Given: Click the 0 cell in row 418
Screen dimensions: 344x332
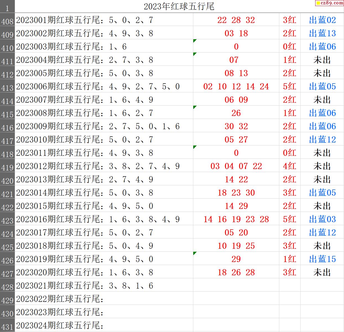Looking at the screenshot, I should (x=236, y=152).
